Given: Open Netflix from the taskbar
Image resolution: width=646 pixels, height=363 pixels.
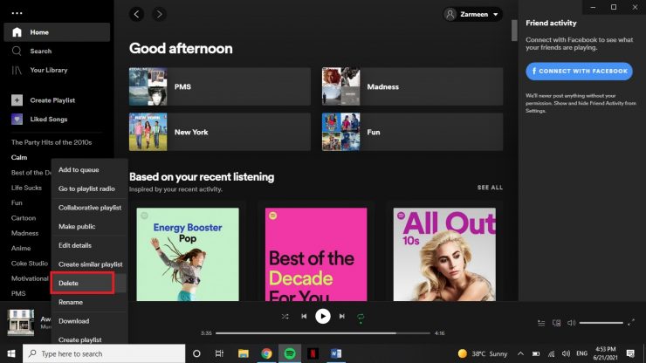Looking at the screenshot, I should pos(313,353).
